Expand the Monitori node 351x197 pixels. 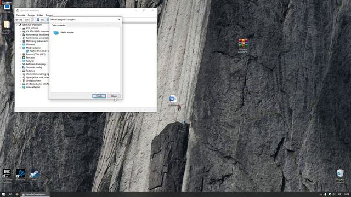coord(20,44)
